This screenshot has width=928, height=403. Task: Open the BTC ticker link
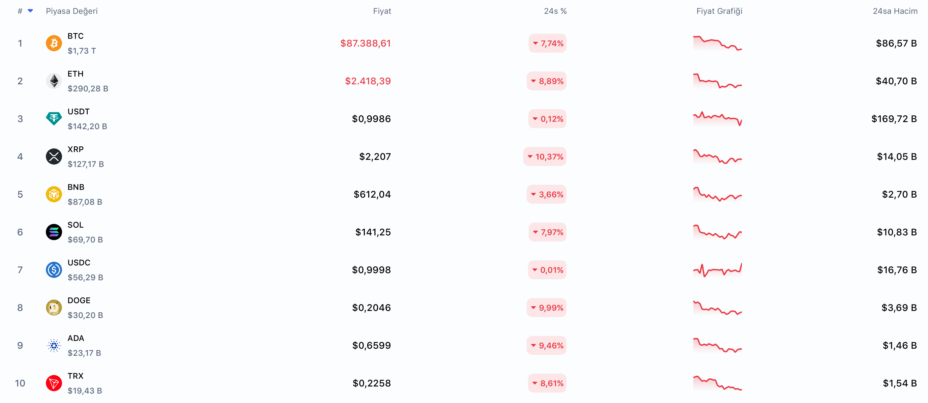[x=75, y=36]
